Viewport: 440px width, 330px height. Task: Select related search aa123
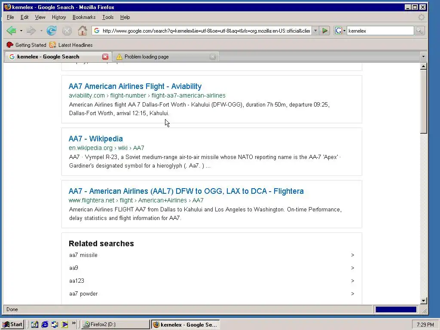76,281
